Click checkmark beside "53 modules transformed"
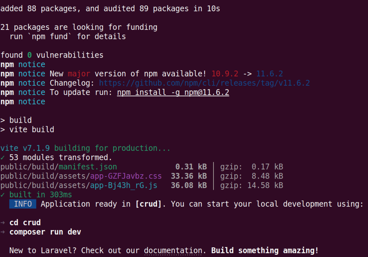This screenshot has height=257, width=368. click(x=3, y=157)
